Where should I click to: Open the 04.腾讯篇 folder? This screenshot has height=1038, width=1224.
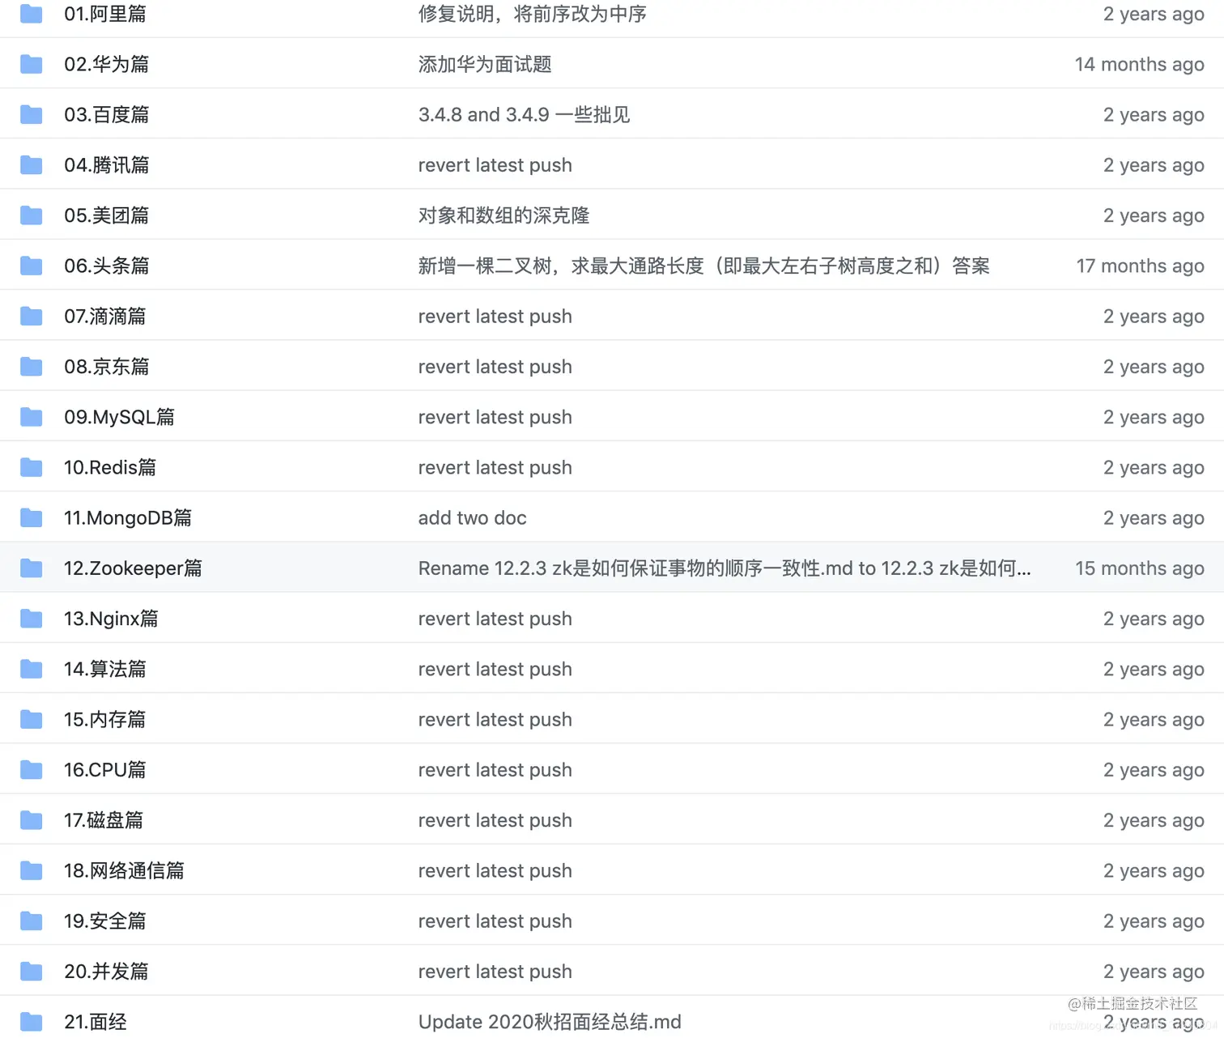pyautogui.click(x=107, y=165)
